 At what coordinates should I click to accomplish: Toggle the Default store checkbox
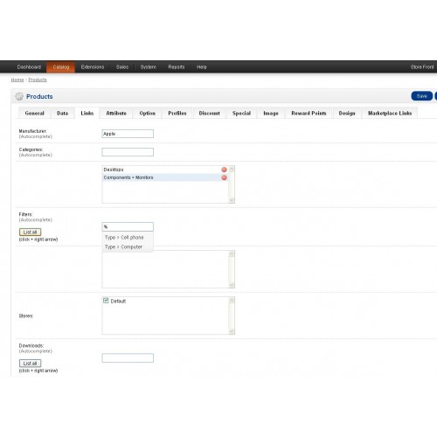(106, 301)
